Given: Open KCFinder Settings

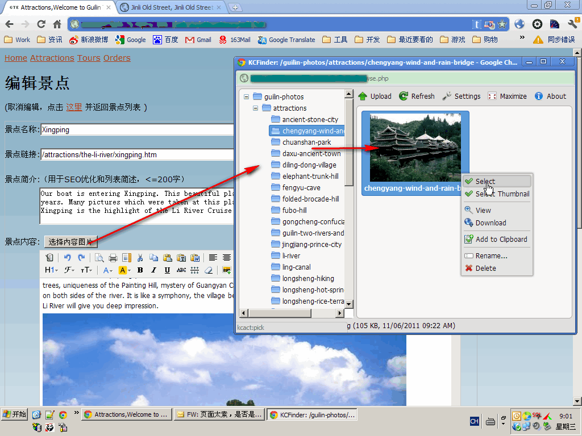Looking at the screenshot, I should coord(447,97).
